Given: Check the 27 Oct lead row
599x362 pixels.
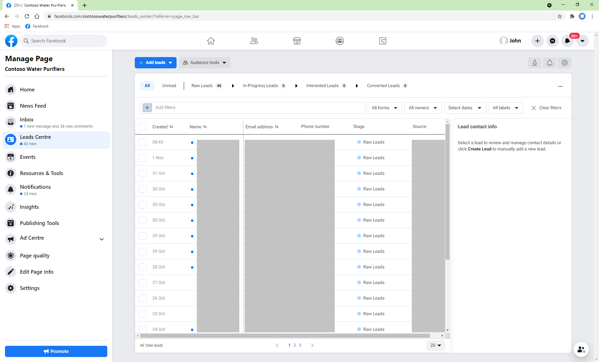Looking at the screenshot, I should tap(143, 283).
